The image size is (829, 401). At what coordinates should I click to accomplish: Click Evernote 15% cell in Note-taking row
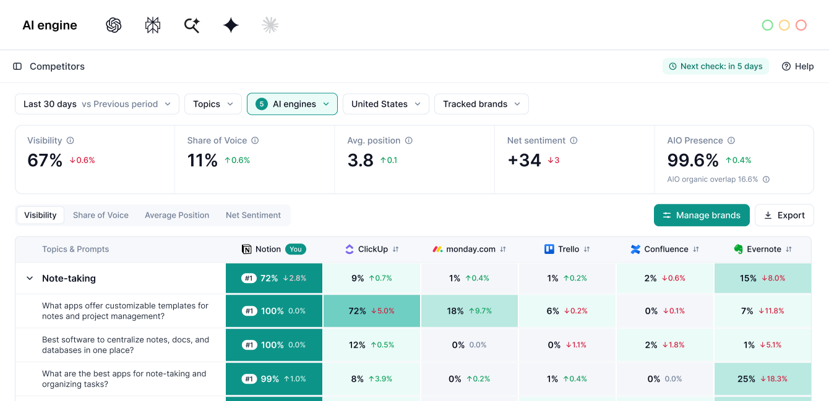[763, 278]
